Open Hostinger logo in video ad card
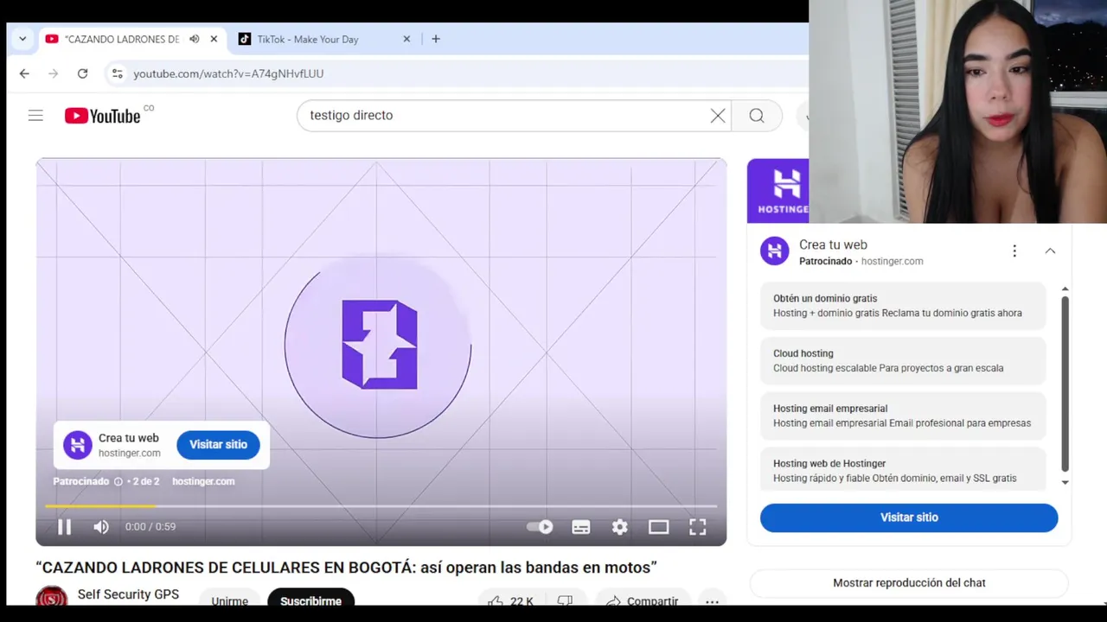1107x622 pixels. (77, 445)
